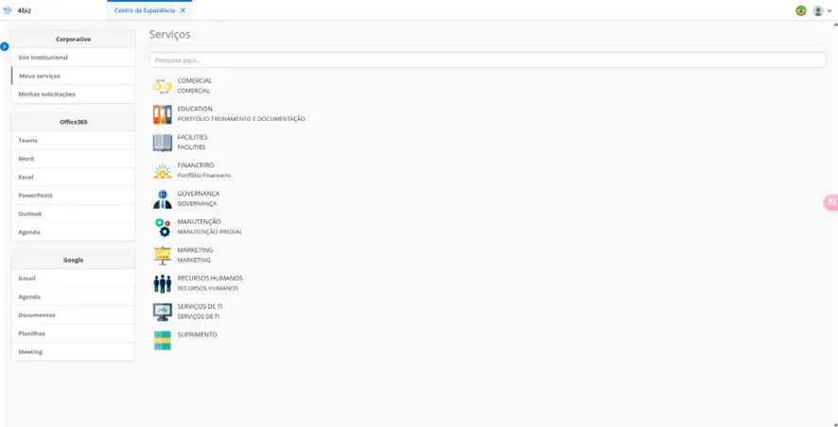Open the MARKETING presentation board icon
This screenshot has height=427, width=838.
pyautogui.click(x=163, y=256)
